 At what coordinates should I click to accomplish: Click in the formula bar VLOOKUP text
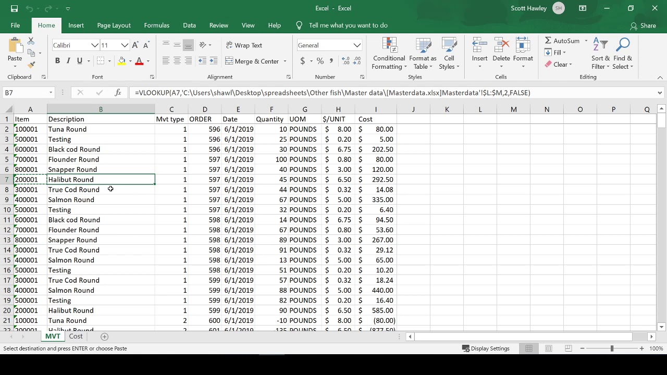pos(332,93)
